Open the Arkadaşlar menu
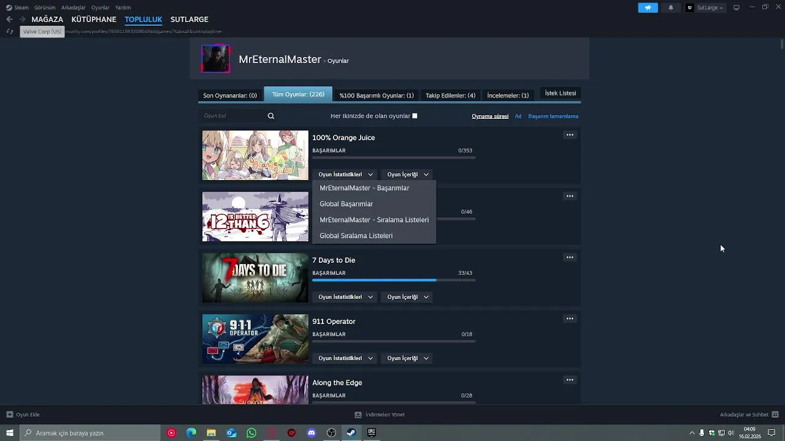Screen dimensions: 785x441 point(73,7)
